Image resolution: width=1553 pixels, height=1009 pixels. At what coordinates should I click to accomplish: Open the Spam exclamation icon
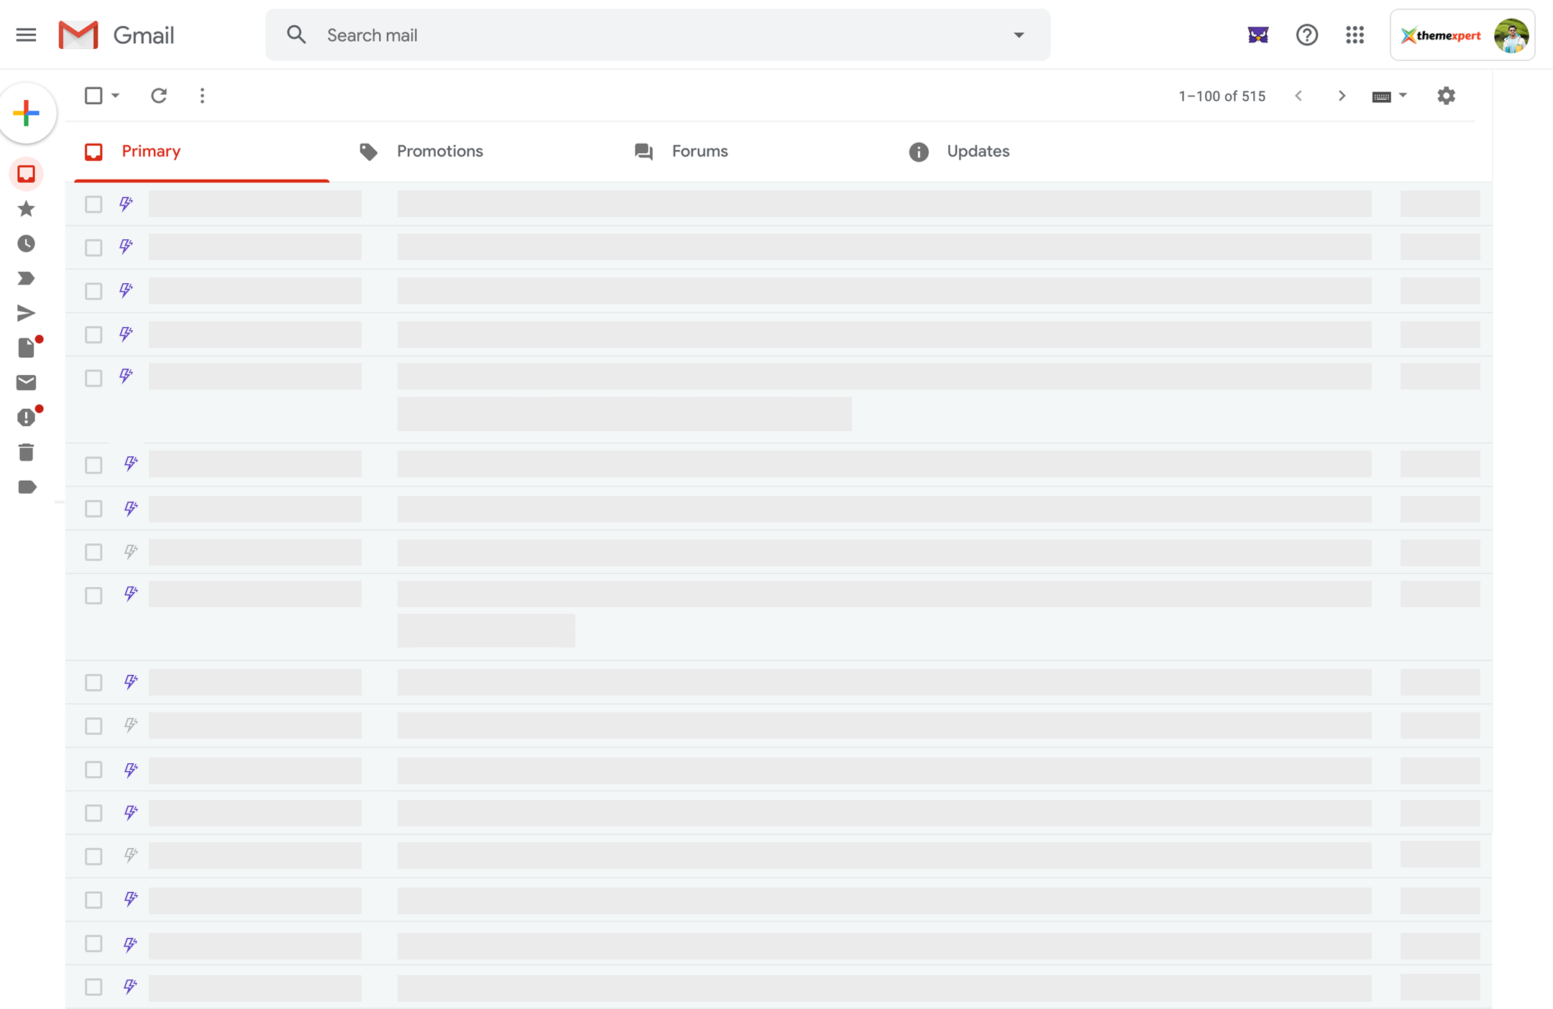[27, 418]
